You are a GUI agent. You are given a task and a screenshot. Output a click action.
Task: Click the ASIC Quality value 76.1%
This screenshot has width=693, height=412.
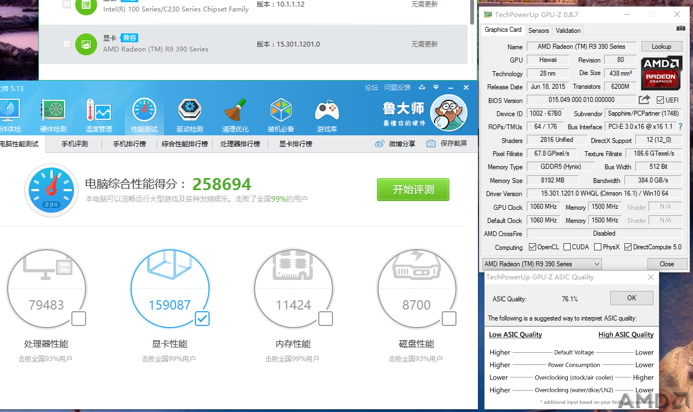point(570,299)
